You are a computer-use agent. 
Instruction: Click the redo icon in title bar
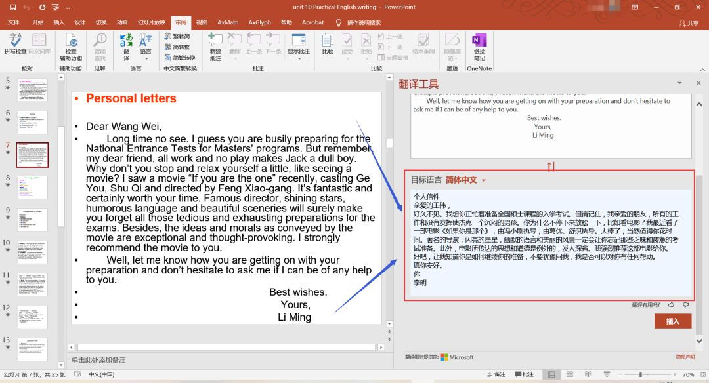click(42, 7)
